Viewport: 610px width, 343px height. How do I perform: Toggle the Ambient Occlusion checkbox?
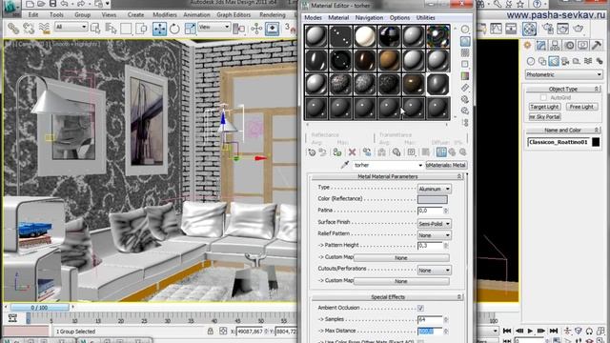click(420, 308)
